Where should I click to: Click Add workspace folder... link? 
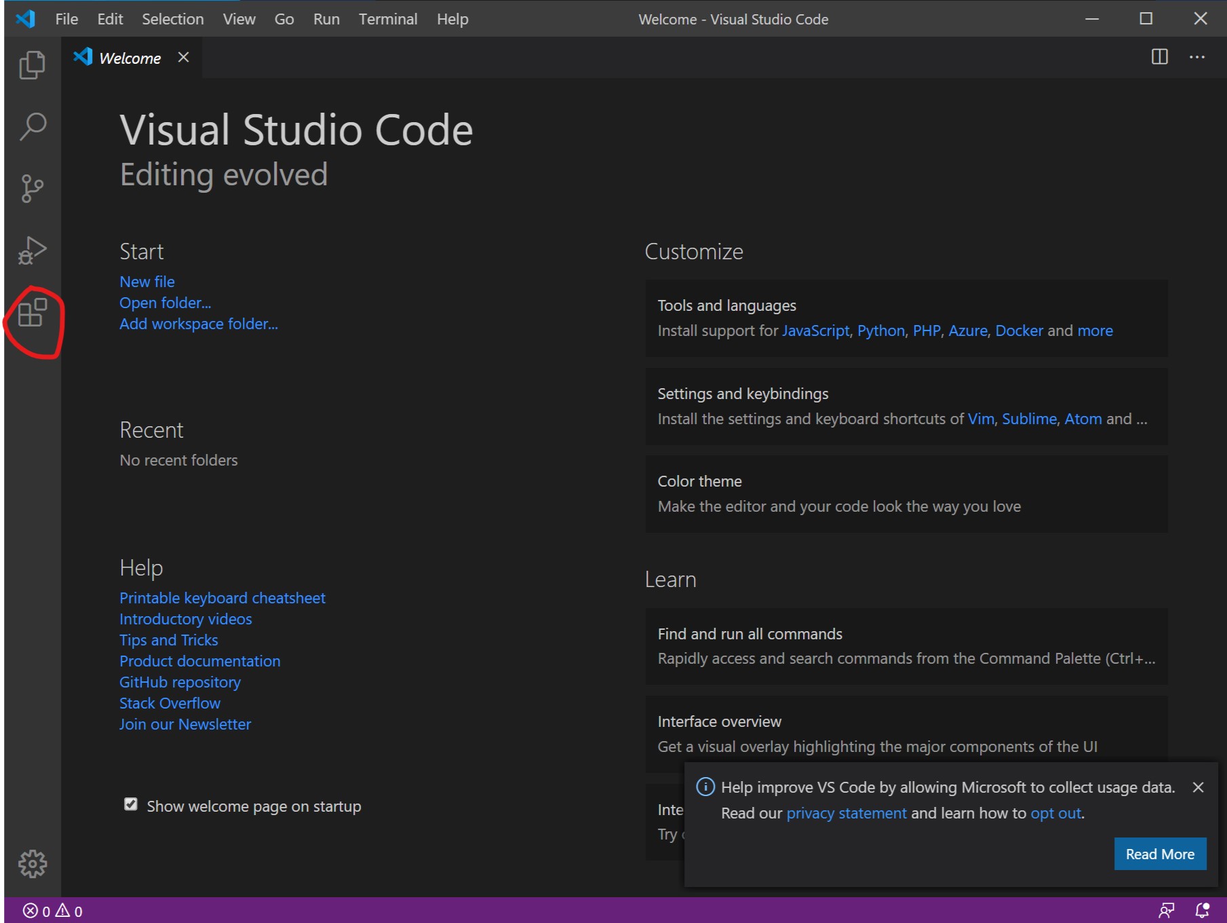pyautogui.click(x=199, y=324)
